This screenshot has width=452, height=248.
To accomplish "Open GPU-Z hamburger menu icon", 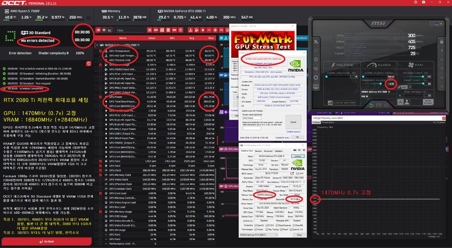I will pyautogui.click(x=304, y=151).
